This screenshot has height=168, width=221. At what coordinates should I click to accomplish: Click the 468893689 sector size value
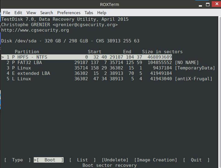[x=160, y=57]
